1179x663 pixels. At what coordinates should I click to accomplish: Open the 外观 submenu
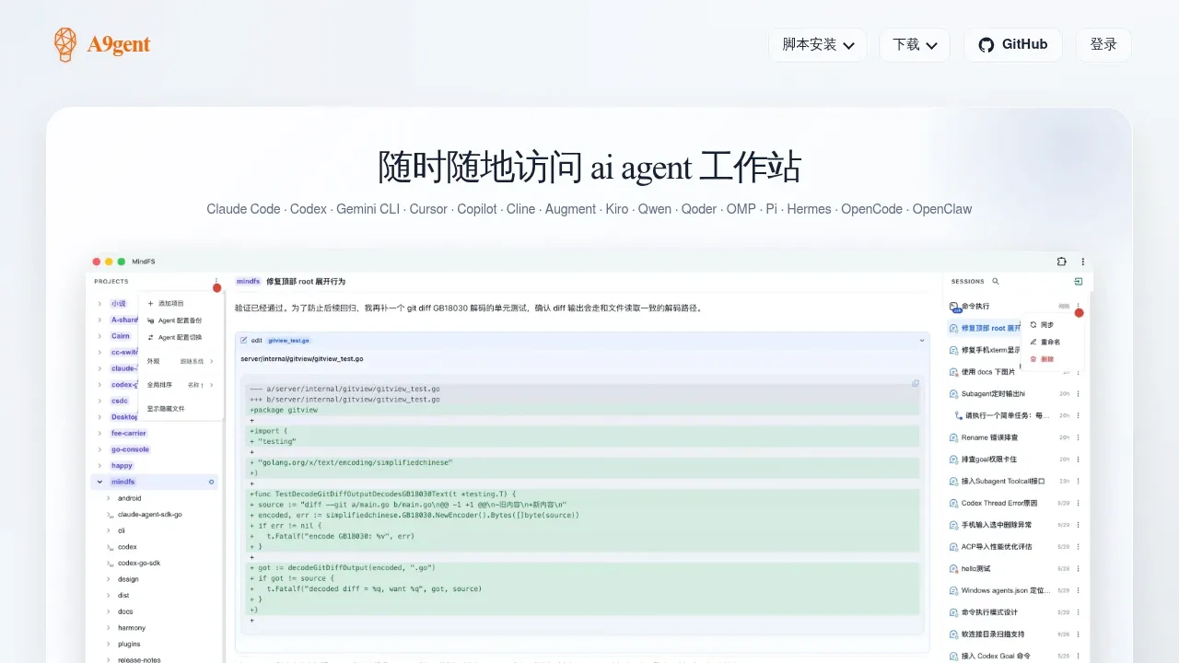pyautogui.click(x=181, y=361)
